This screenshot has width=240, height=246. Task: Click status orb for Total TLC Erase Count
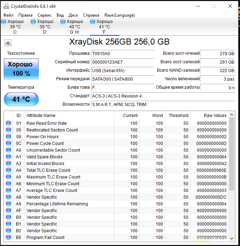8,170
